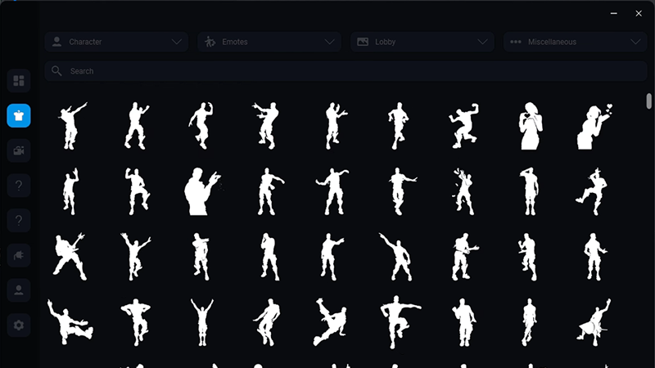Click the dancing figure icon beside Emotes
Viewport: 655px width, 368px height.
coord(210,42)
